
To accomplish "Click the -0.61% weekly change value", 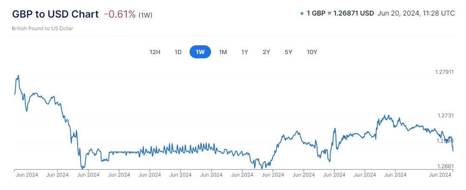I will click(x=120, y=14).
